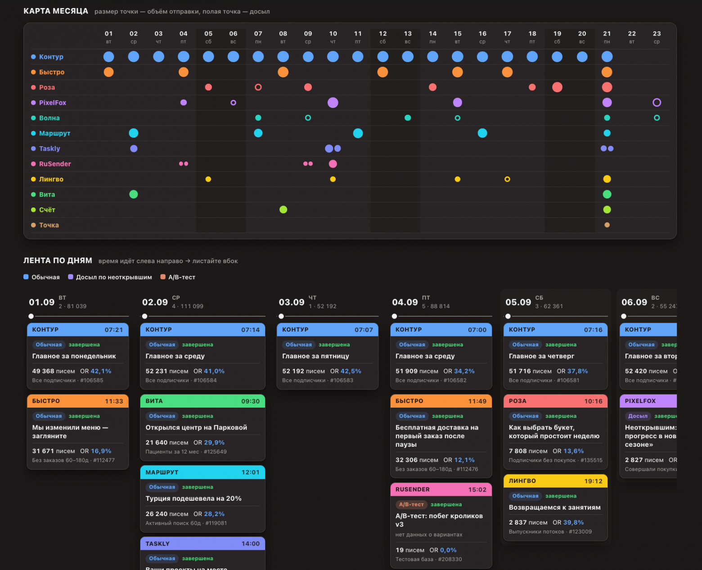Select the hollow PixelFox dot on day 23

pyautogui.click(x=657, y=103)
